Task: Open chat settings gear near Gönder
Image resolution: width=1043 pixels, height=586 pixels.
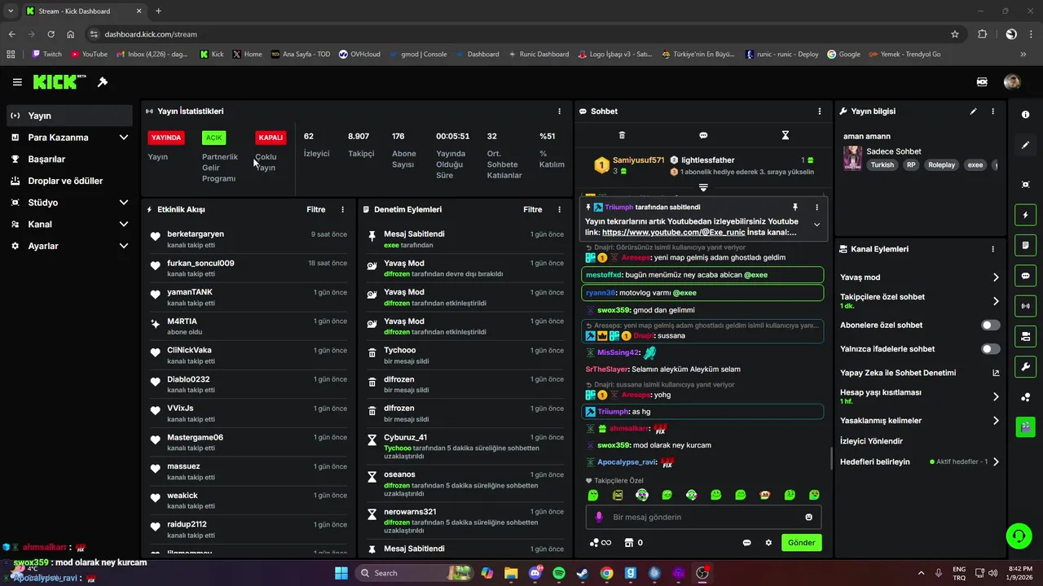Action: click(768, 543)
